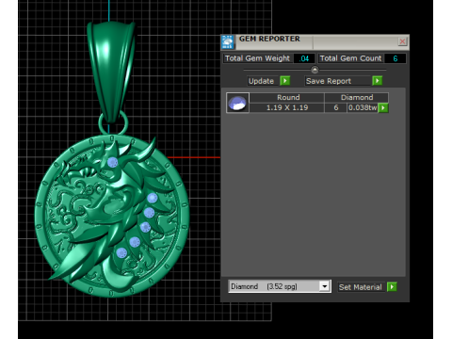The height and width of the screenshot is (339, 452).
Task: Select the topmost blue gem on pendant
Action: pos(112,162)
